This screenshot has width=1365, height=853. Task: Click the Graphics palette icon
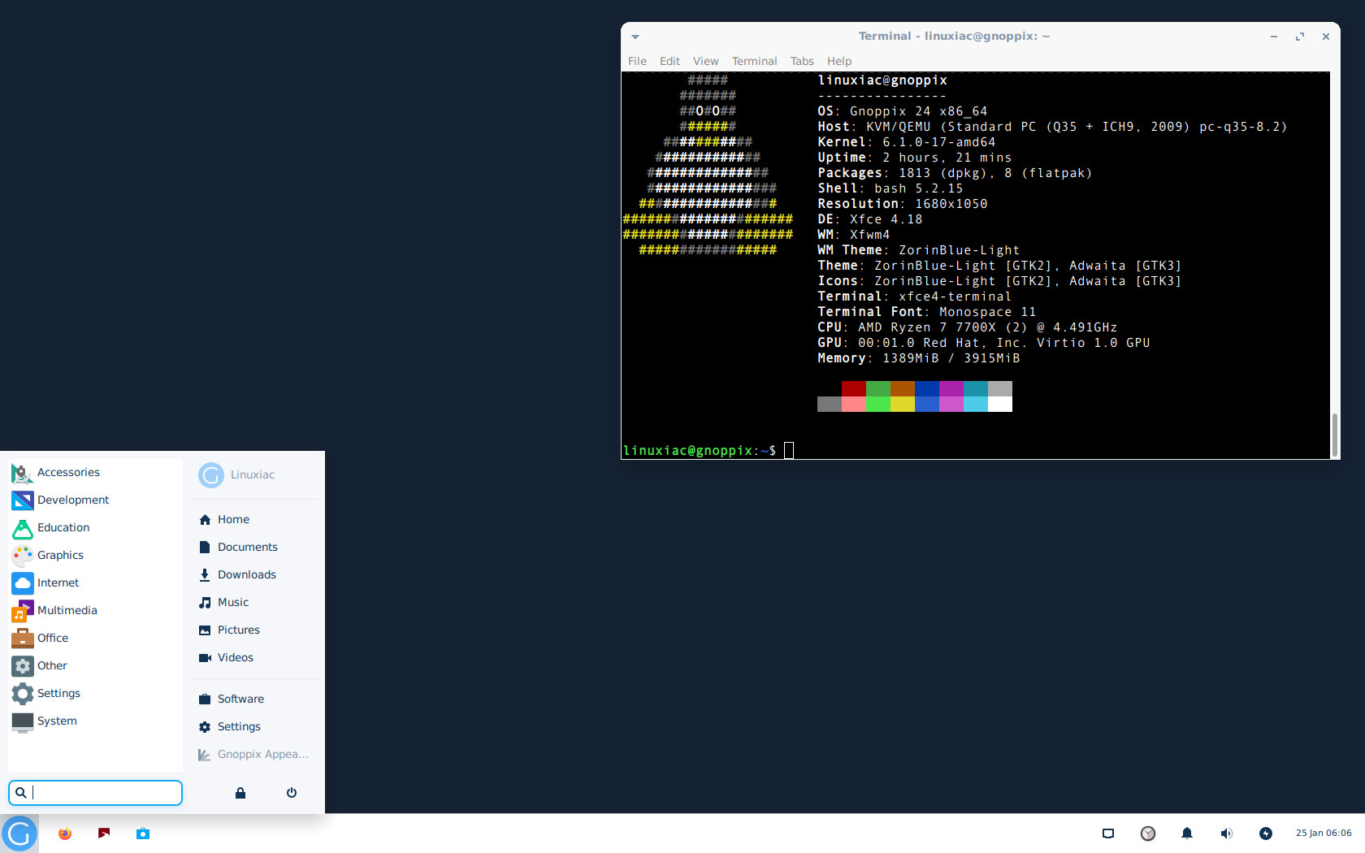point(22,556)
